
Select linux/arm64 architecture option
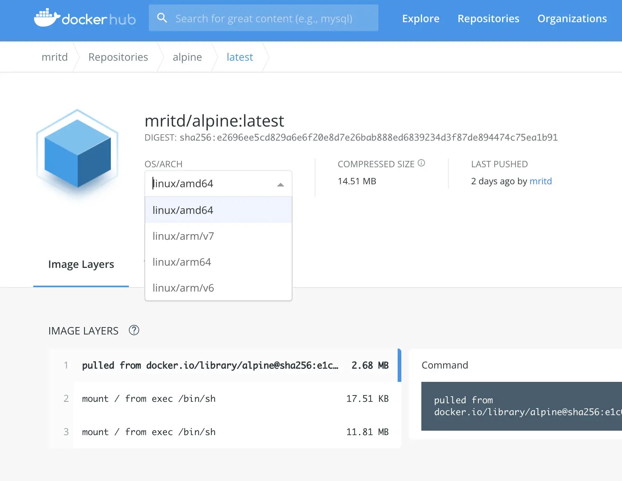[x=218, y=262]
